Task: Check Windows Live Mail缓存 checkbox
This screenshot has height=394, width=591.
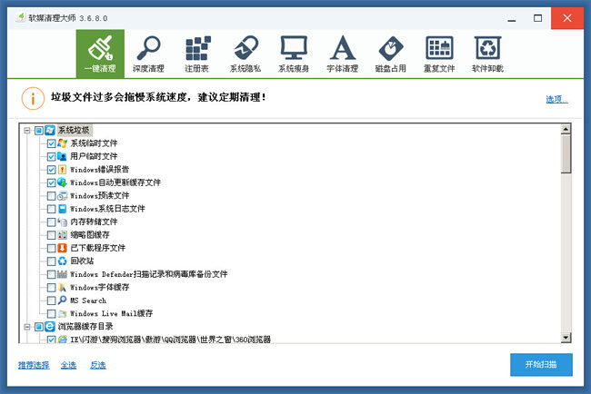Action: [x=51, y=313]
